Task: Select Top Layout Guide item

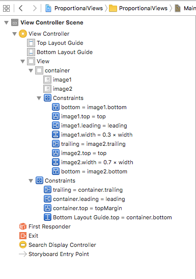Action: [55, 43]
